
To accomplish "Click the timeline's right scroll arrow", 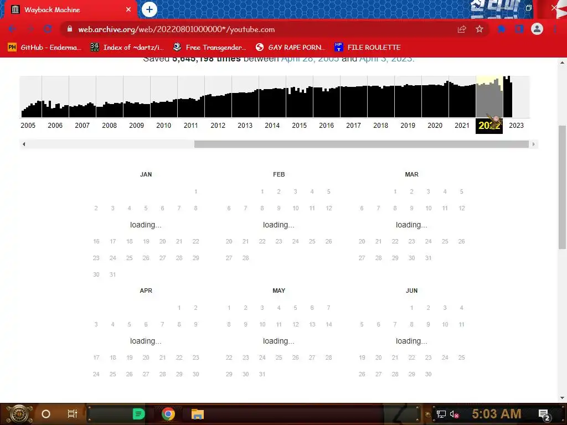I will pos(534,144).
